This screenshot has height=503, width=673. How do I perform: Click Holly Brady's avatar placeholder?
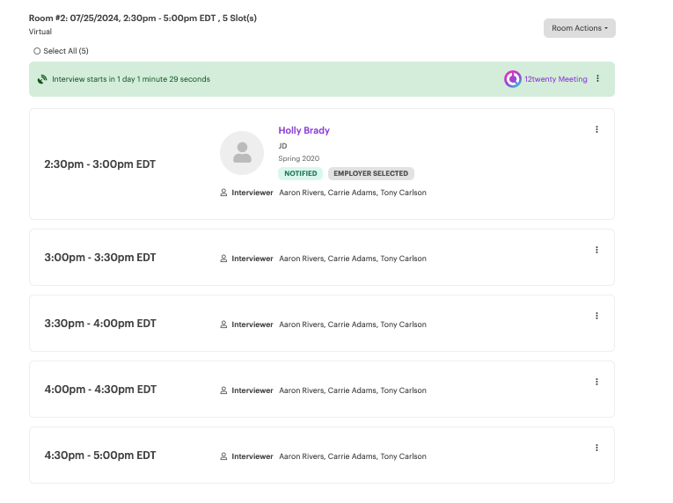[x=242, y=153]
